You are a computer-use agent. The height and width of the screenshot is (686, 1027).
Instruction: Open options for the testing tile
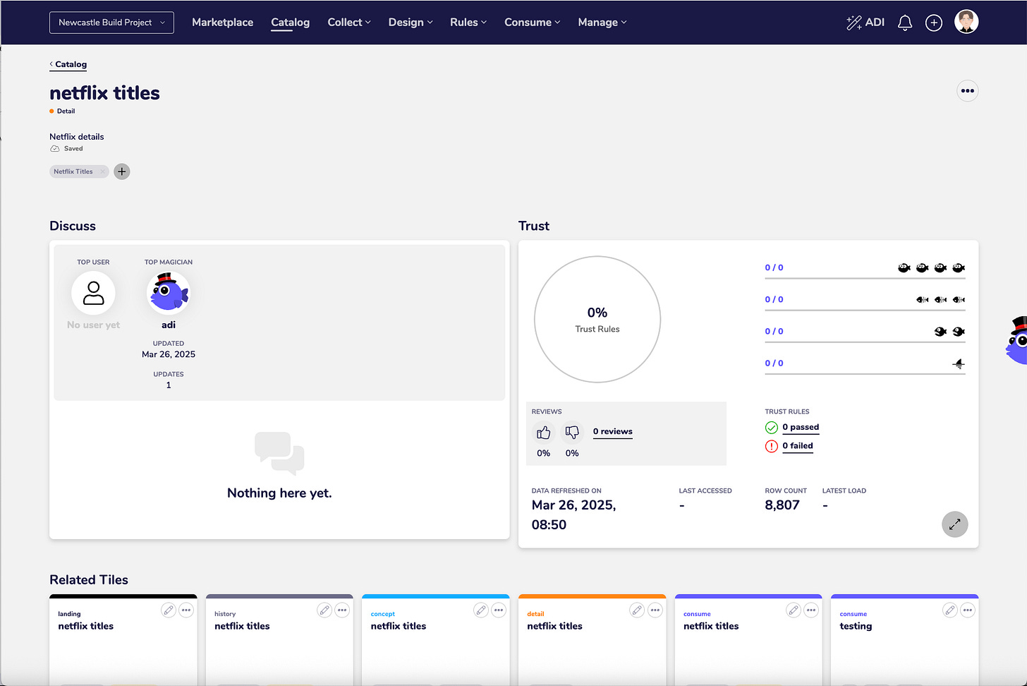[x=968, y=610]
